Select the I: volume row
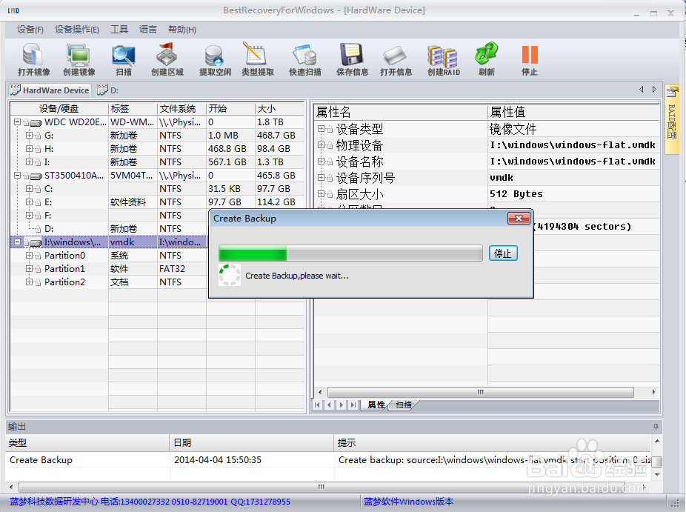Viewport: 686px width, 512px height. point(157,162)
